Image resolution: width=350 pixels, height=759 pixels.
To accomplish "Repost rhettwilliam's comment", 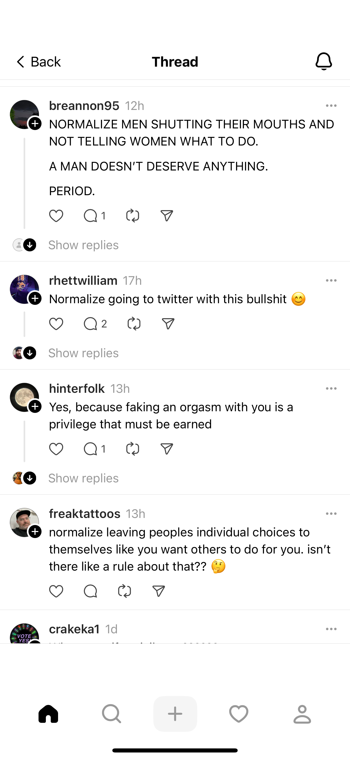I will (134, 324).
